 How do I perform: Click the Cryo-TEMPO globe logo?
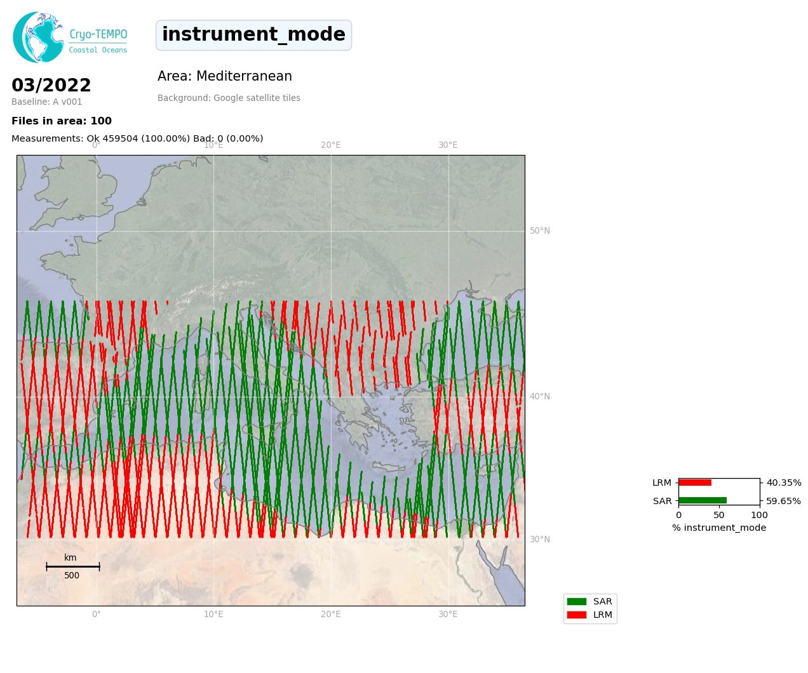pyautogui.click(x=38, y=37)
